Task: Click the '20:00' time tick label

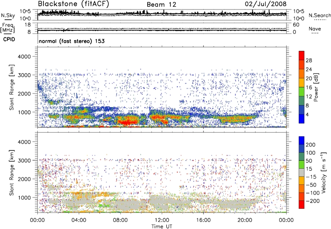Action: [x=245, y=220]
